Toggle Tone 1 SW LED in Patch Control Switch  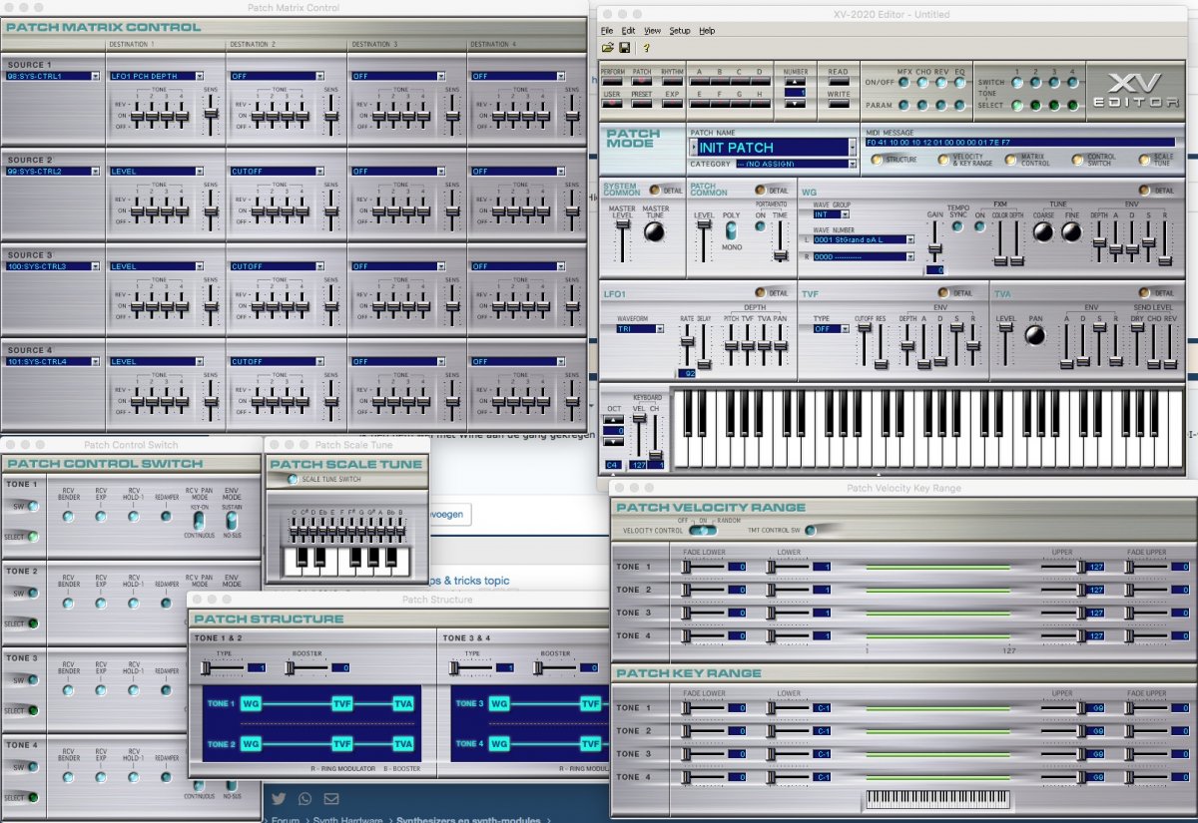point(34,506)
